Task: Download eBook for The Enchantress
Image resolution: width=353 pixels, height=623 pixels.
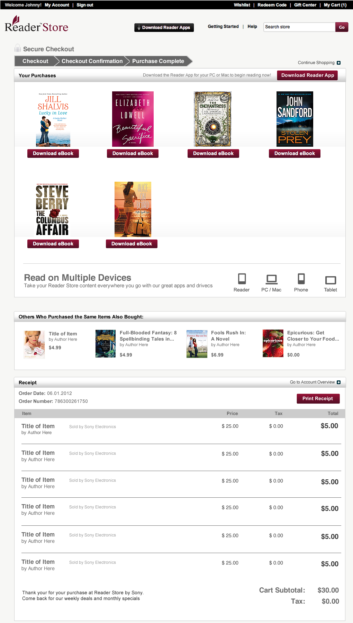Action: pos(213,153)
